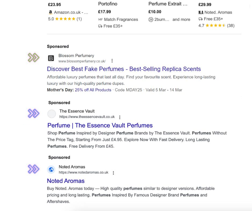This screenshot has width=252, height=211.
Task: Open "Perfume | The Essence Vault Perfumes" link
Action: click(100, 125)
